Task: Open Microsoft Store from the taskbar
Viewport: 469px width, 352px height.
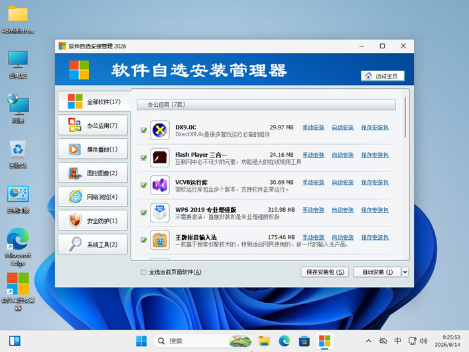Action: click(x=304, y=341)
